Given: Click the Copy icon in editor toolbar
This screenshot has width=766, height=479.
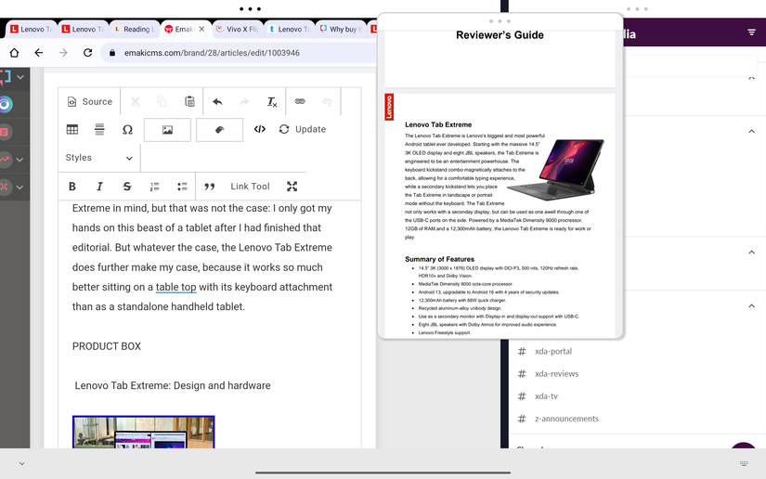Looking at the screenshot, I should 162,101.
